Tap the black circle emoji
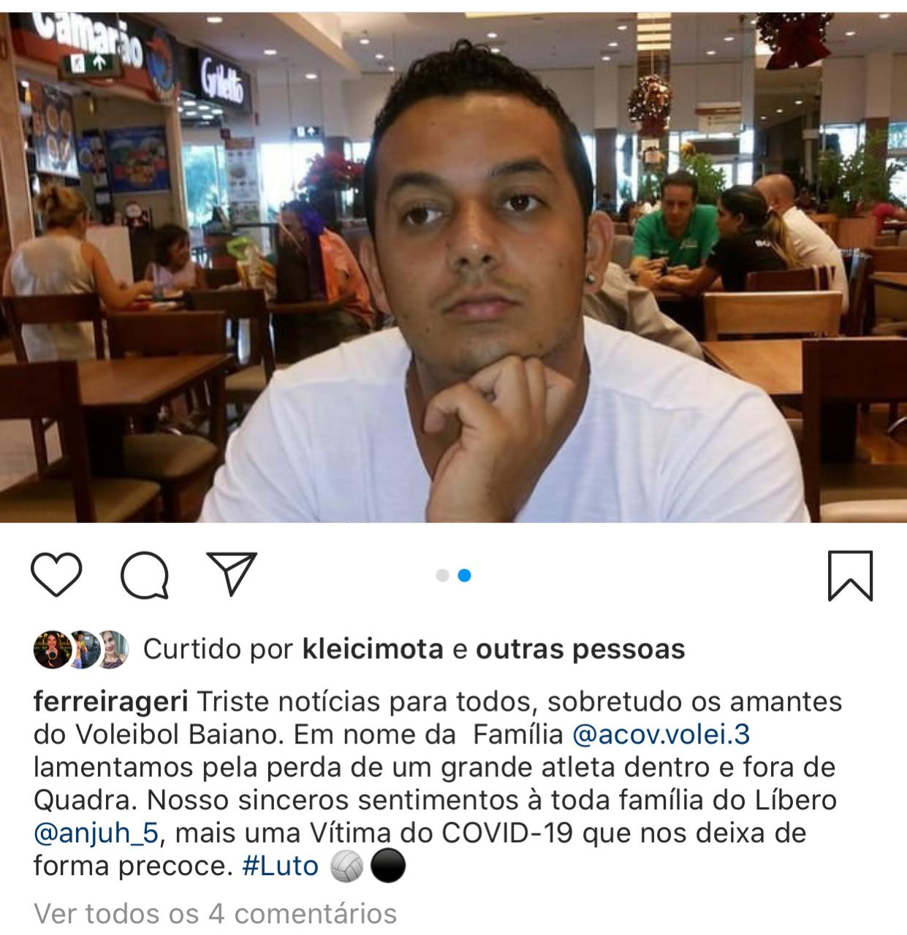The image size is (907, 935). tap(387, 867)
